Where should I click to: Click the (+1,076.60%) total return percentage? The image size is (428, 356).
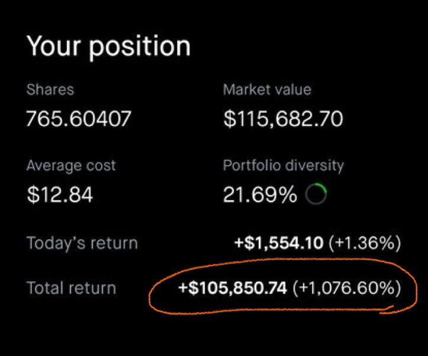tap(346, 289)
